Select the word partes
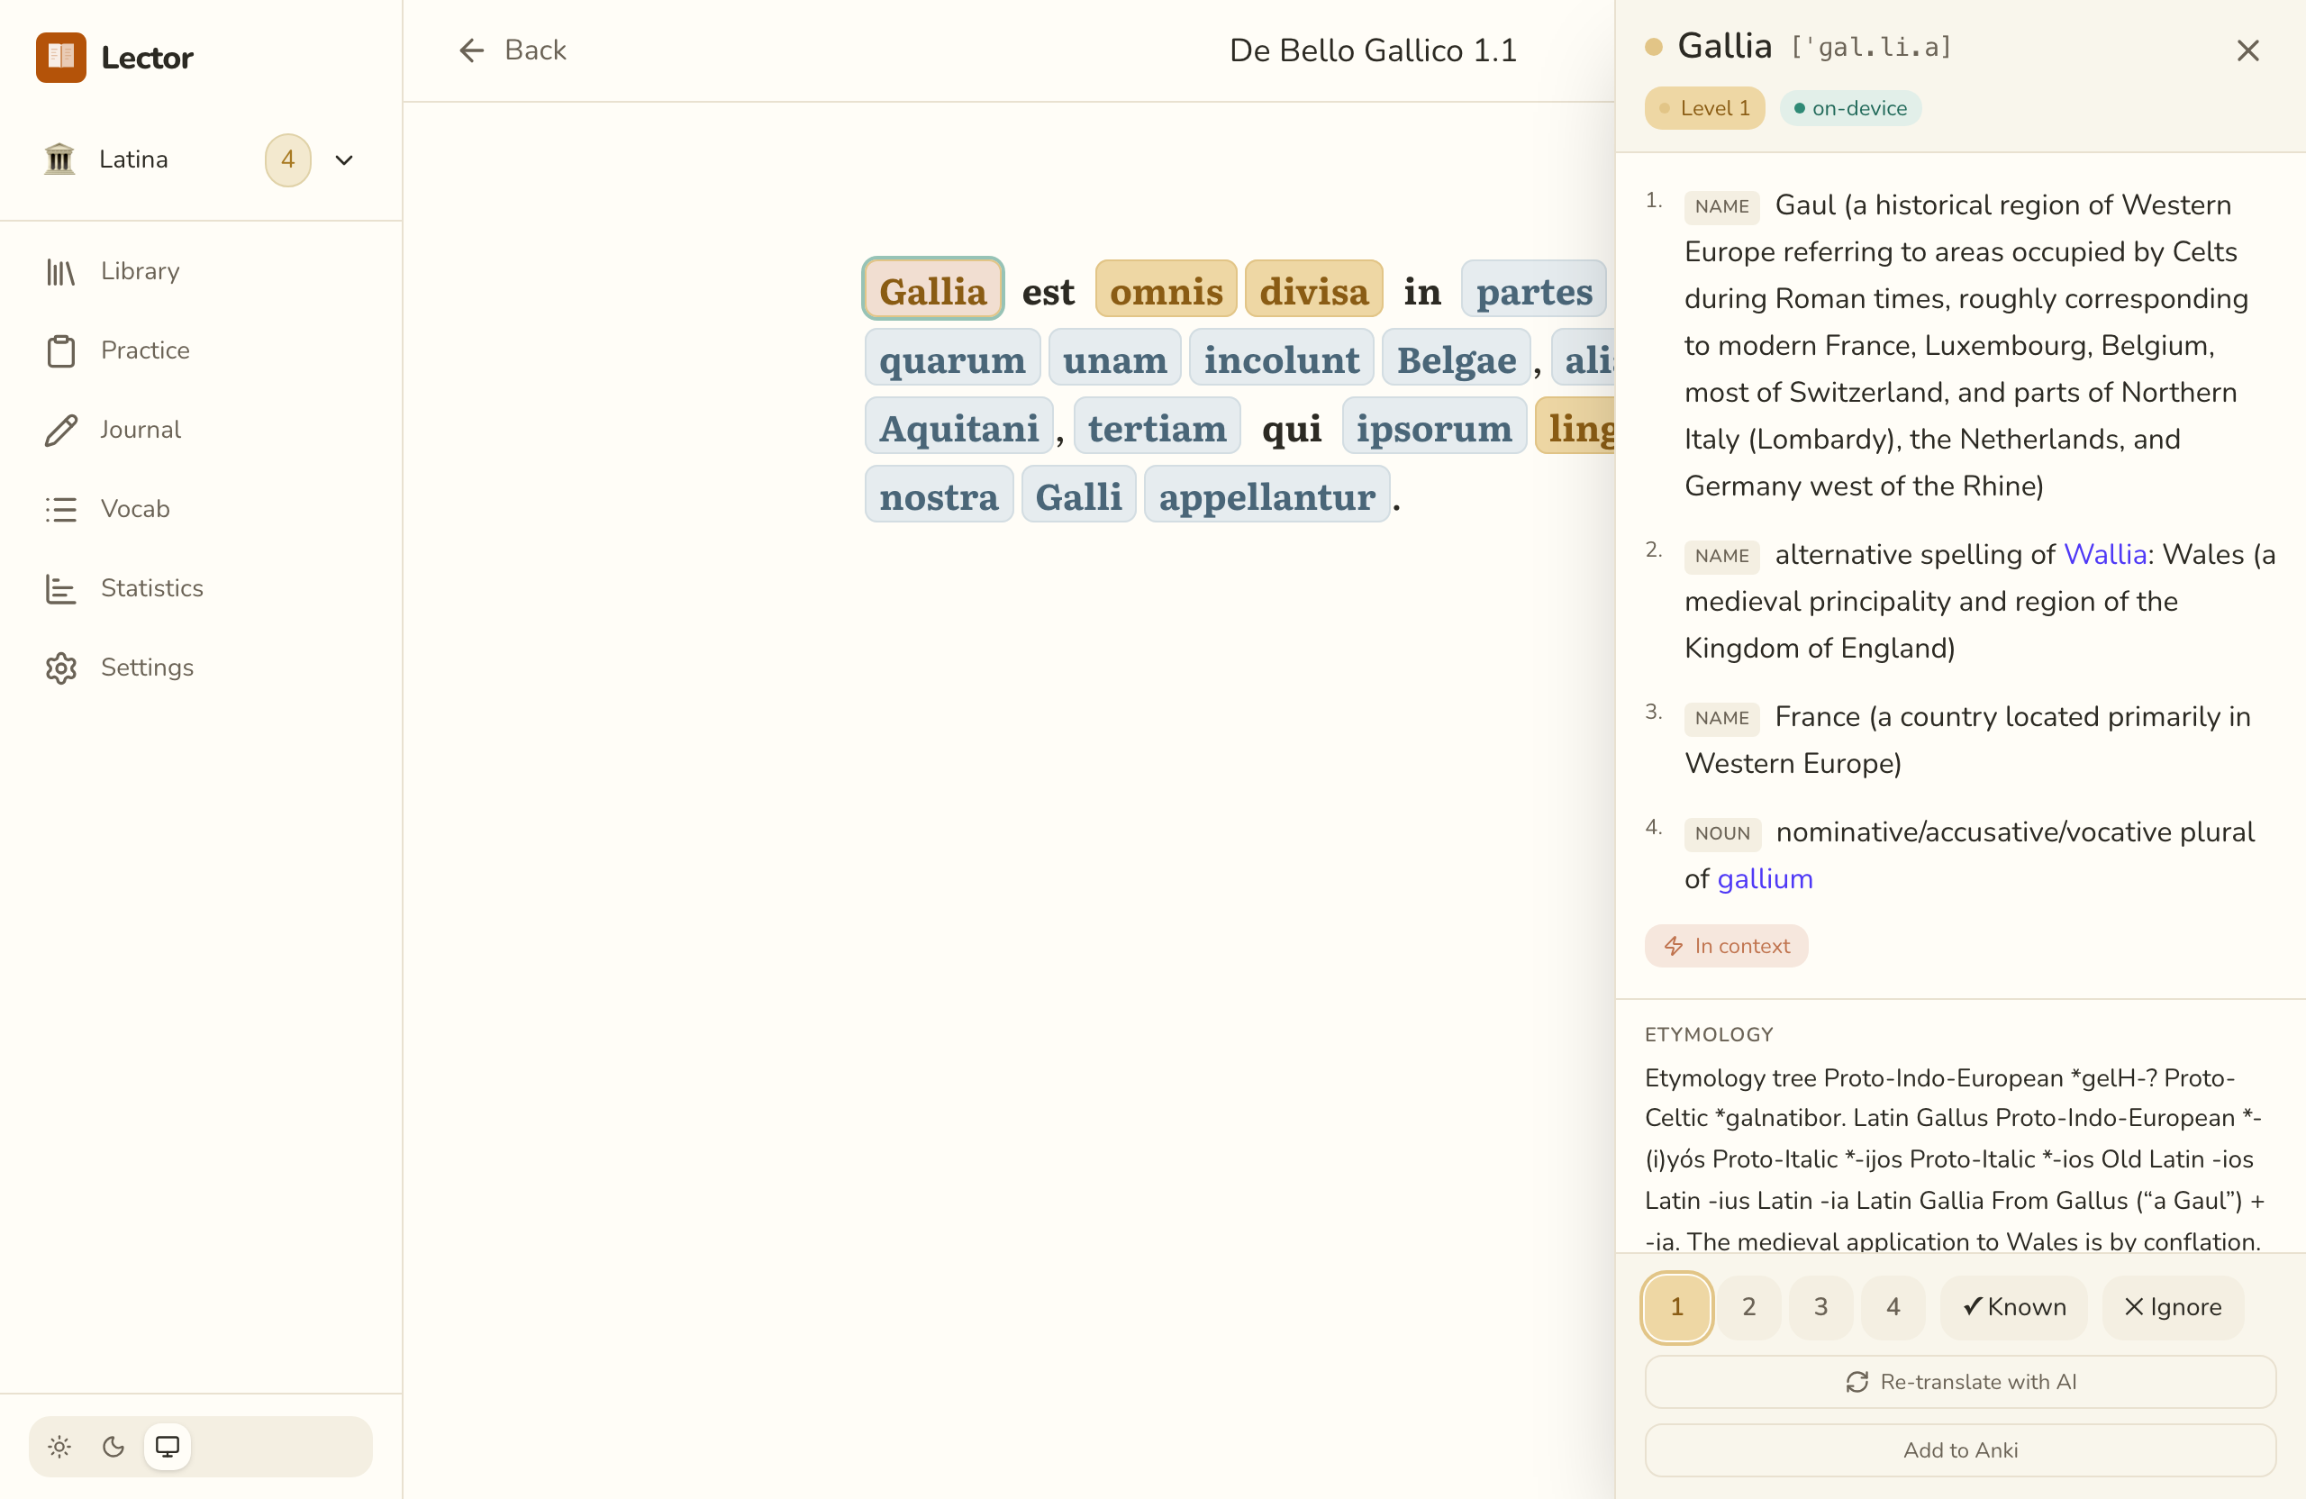The height and width of the screenshot is (1499, 2306). click(x=1533, y=290)
